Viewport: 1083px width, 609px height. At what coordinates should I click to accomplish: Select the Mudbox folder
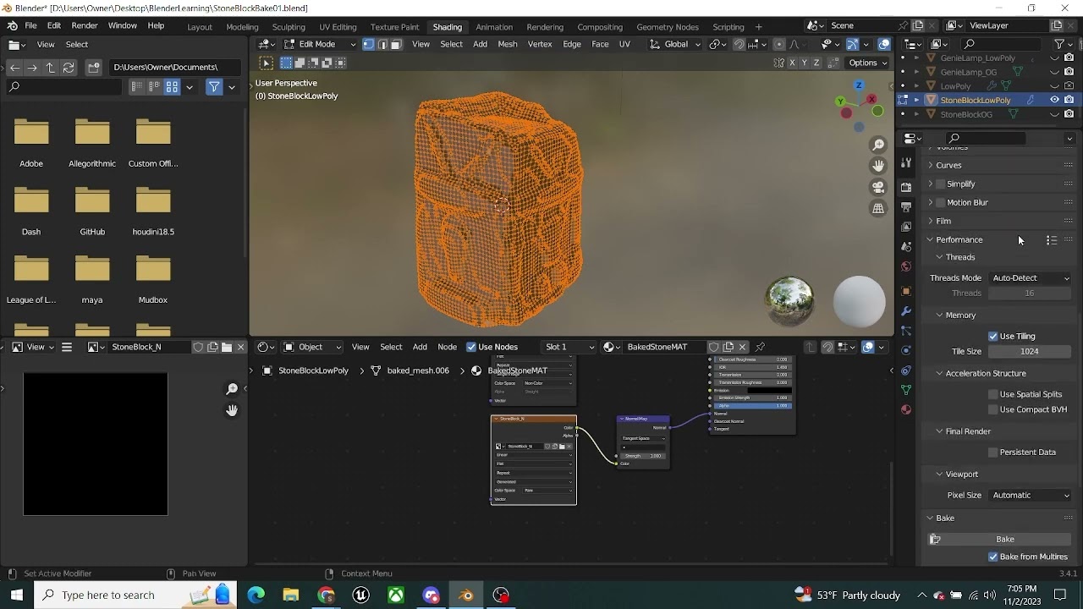pos(153,279)
